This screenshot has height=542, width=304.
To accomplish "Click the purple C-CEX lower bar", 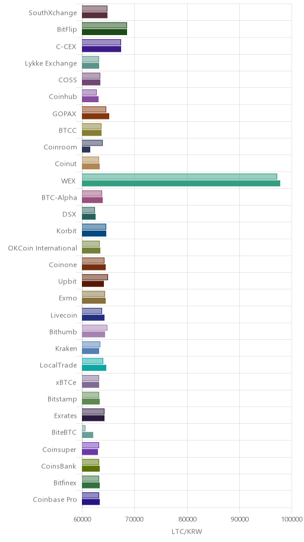I will coord(102,49).
